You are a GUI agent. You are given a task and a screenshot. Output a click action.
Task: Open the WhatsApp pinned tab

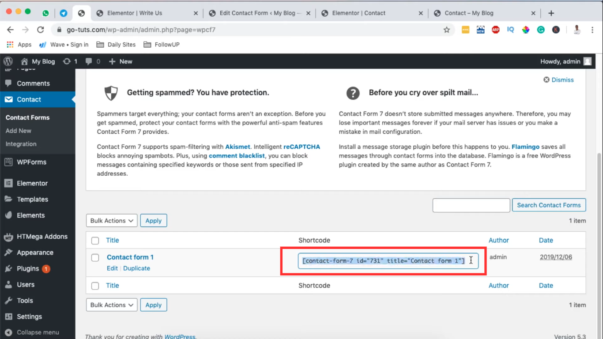(x=46, y=13)
